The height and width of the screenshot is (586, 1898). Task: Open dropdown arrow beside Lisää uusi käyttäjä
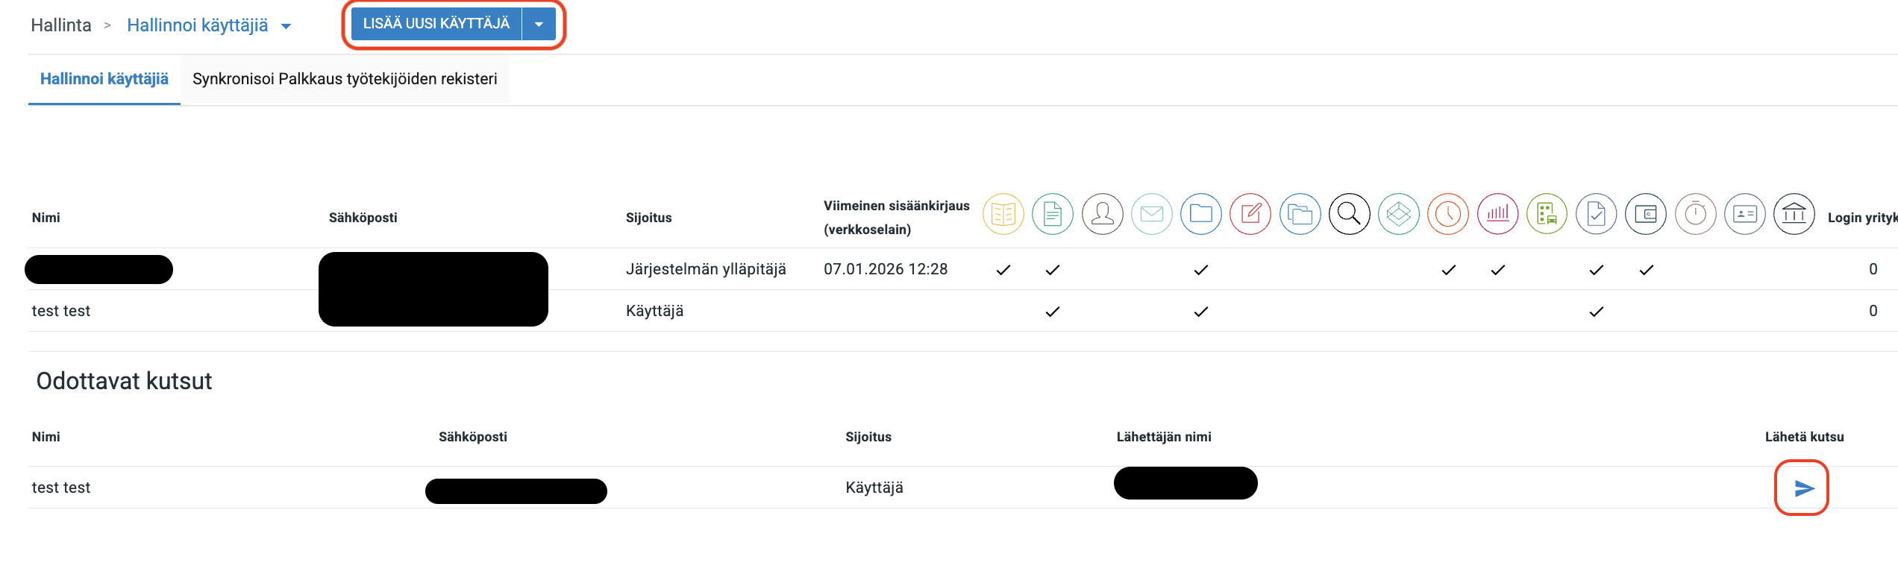click(539, 25)
